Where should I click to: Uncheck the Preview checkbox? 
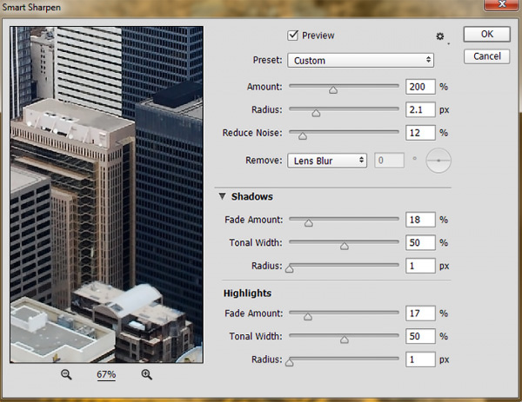point(292,36)
